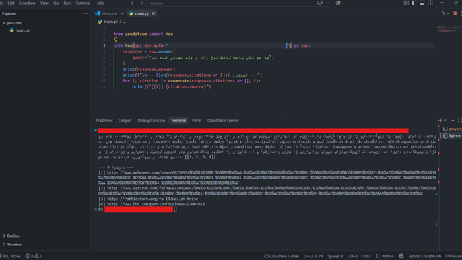Toggle the secondary side bar layout icon
Image resolution: width=462 pixels, height=260 pixels.
pos(430,3)
